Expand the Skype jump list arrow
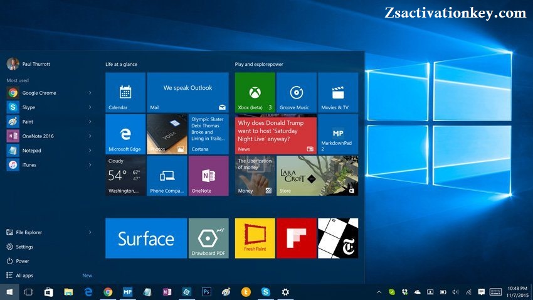This screenshot has height=300, width=533. [x=90, y=107]
